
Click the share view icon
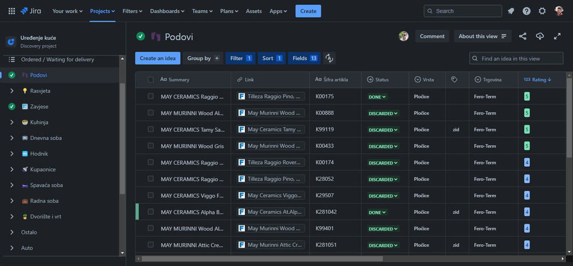523,36
